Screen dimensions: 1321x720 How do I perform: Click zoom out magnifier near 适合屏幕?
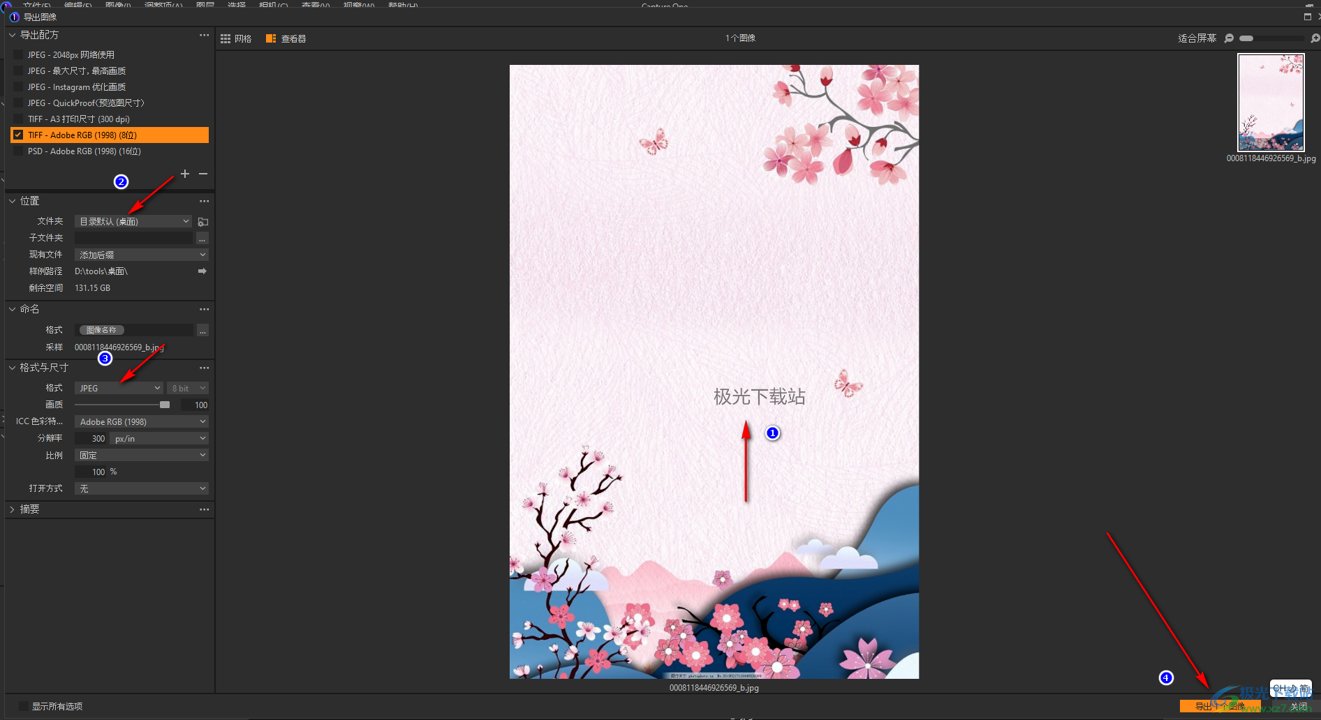tap(1230, 38)
